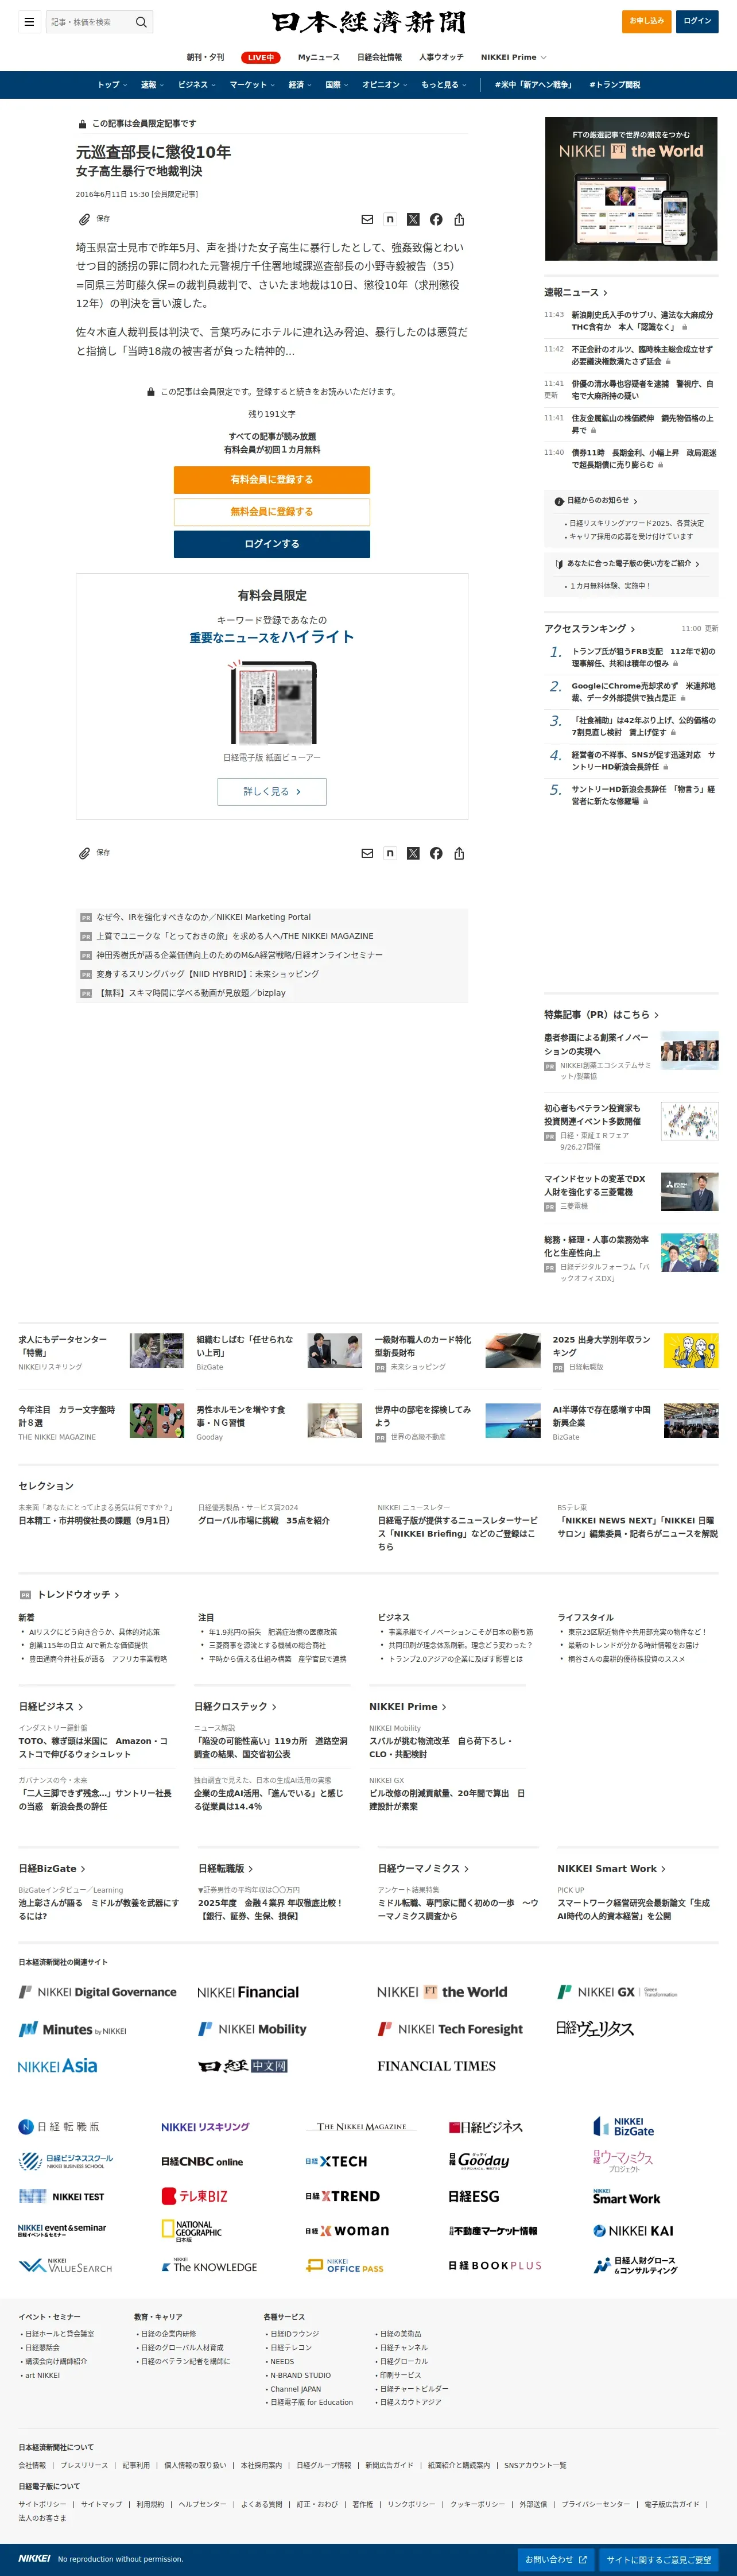Share article by email icon at top
Image resolution: width=737 pixels, height=2576 pixels.
point(367,219)
